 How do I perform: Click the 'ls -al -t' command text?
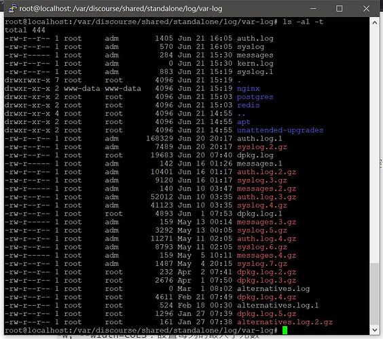(x=303, y=22)
